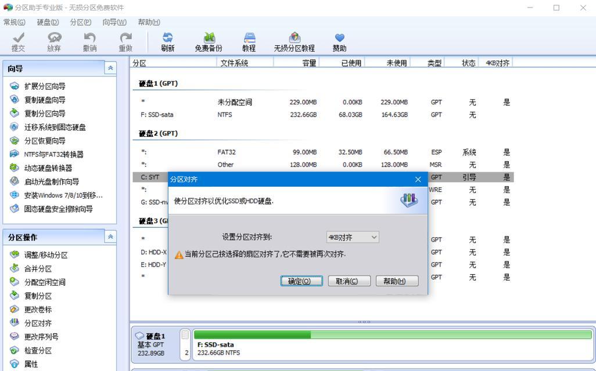
Task: Close the 分区对齐 dialog
Action: click(x=418, y=180)
